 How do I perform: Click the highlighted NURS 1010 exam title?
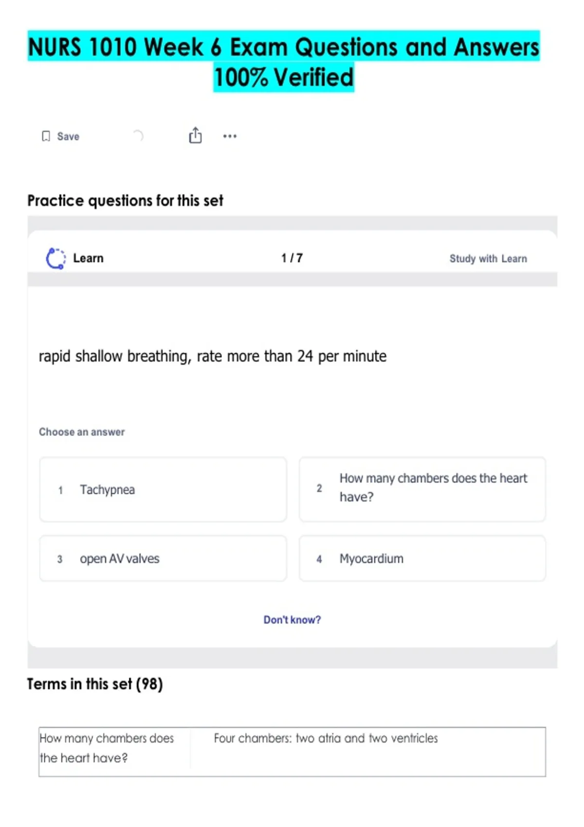point(284,62)
